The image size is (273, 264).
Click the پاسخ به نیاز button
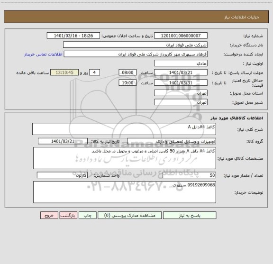[x=190, y=215]
